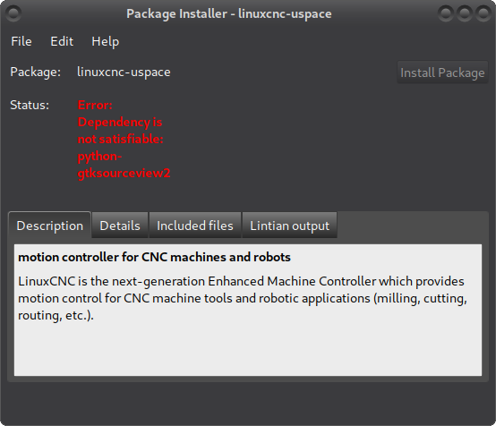Click the 'Package Installer - linuxcnc-uspace' title bar

tap(229, 13)
